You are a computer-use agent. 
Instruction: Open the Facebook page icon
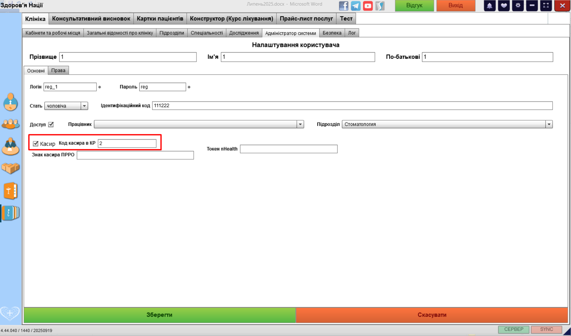click(343, 6)
